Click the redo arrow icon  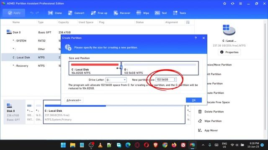(x=37, y=13)
